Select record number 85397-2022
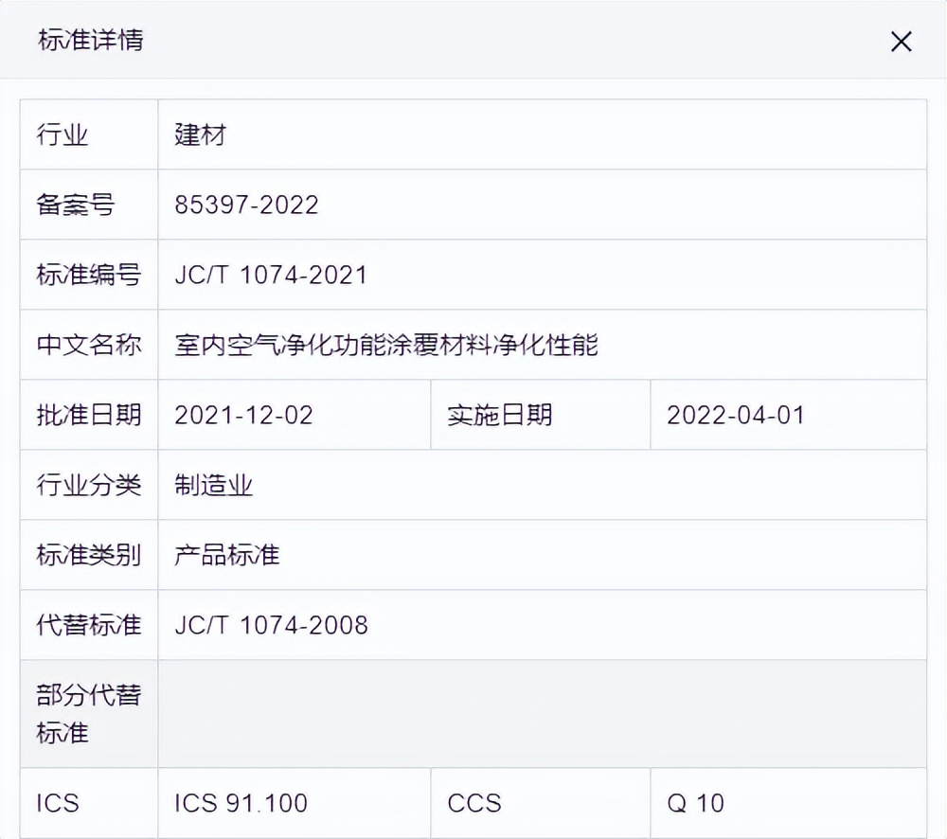Image resolution: width=947 pixels, height=839 pixels. pyautogui.click(x=246, y=205)
